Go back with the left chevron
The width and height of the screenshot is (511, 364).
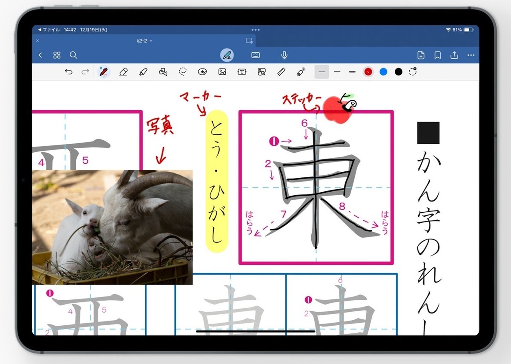coord(40,55)
